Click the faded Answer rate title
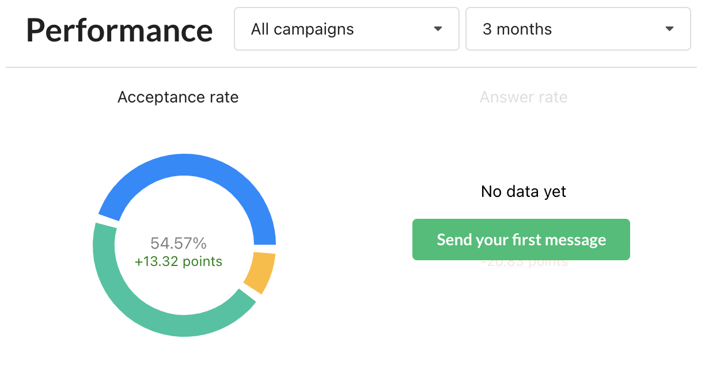Screen dimensions: 705x380 pyautogui.click(x=524, y=97)
